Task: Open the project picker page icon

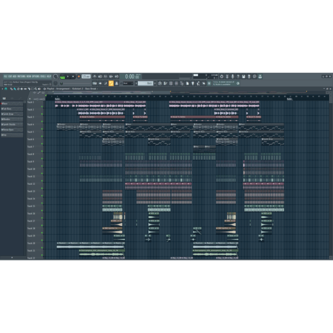Action: pos(188,83)
